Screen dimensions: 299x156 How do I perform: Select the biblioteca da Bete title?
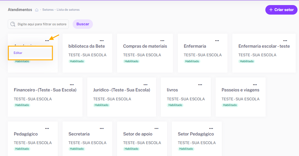pos(87,46)
